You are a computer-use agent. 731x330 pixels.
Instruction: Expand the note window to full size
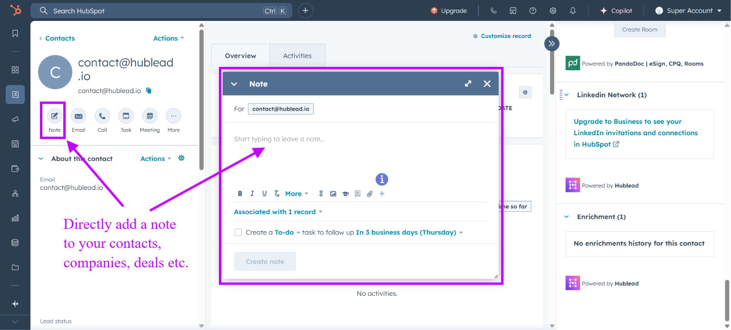(468, 84)
